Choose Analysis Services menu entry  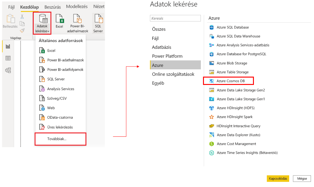[60, 89]
